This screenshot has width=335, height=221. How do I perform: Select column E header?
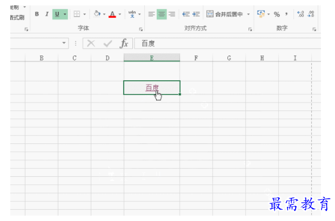pos(152,58)
